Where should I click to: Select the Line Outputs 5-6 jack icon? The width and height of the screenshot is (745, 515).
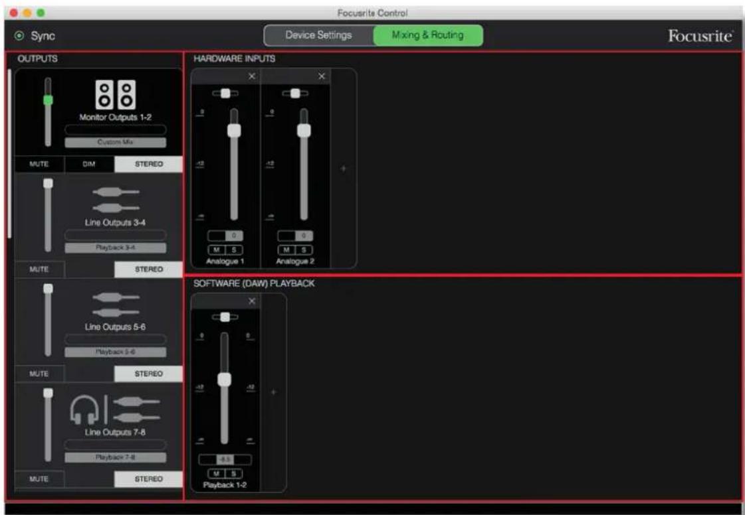[x=116, y=305]
